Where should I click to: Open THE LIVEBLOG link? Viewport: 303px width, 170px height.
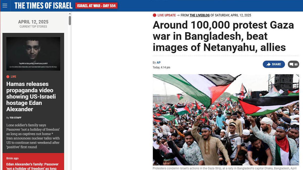[200, 15]
